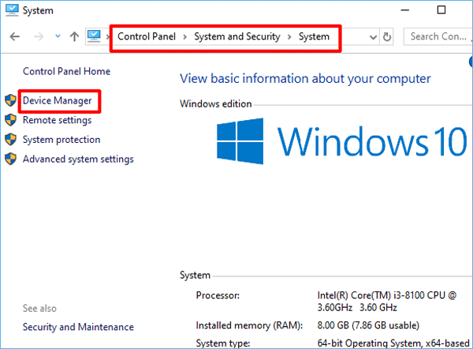Click the forward navigation arrow
This screenshot has height=349, width=473.
[x=39, y=37]
